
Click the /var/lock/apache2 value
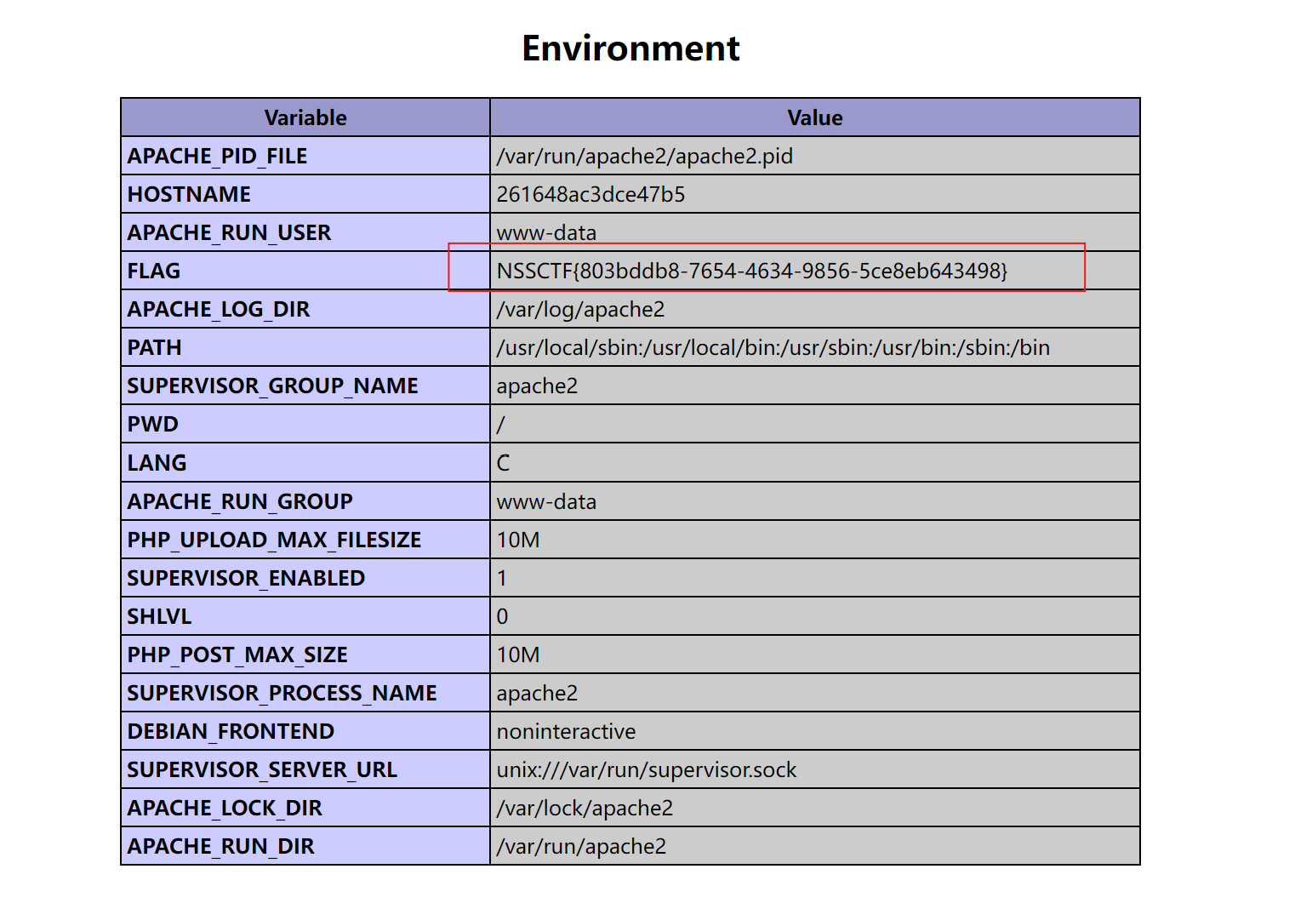tap(585, 809)
